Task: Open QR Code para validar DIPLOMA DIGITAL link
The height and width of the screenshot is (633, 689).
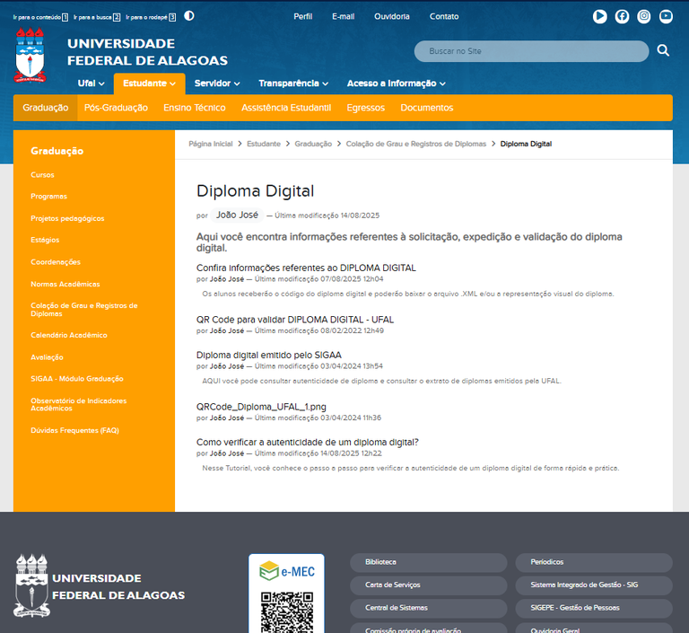Action: coord(294,320)
